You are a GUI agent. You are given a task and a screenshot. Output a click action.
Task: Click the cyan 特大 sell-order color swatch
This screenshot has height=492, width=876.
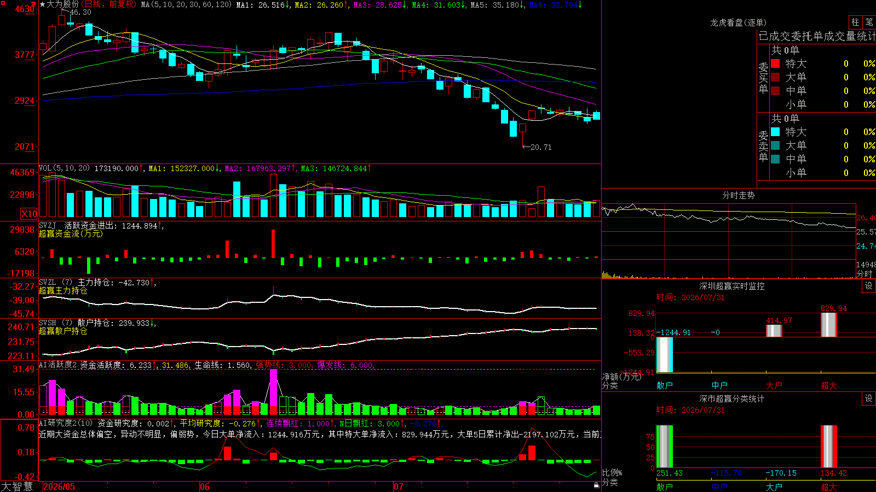775,132
